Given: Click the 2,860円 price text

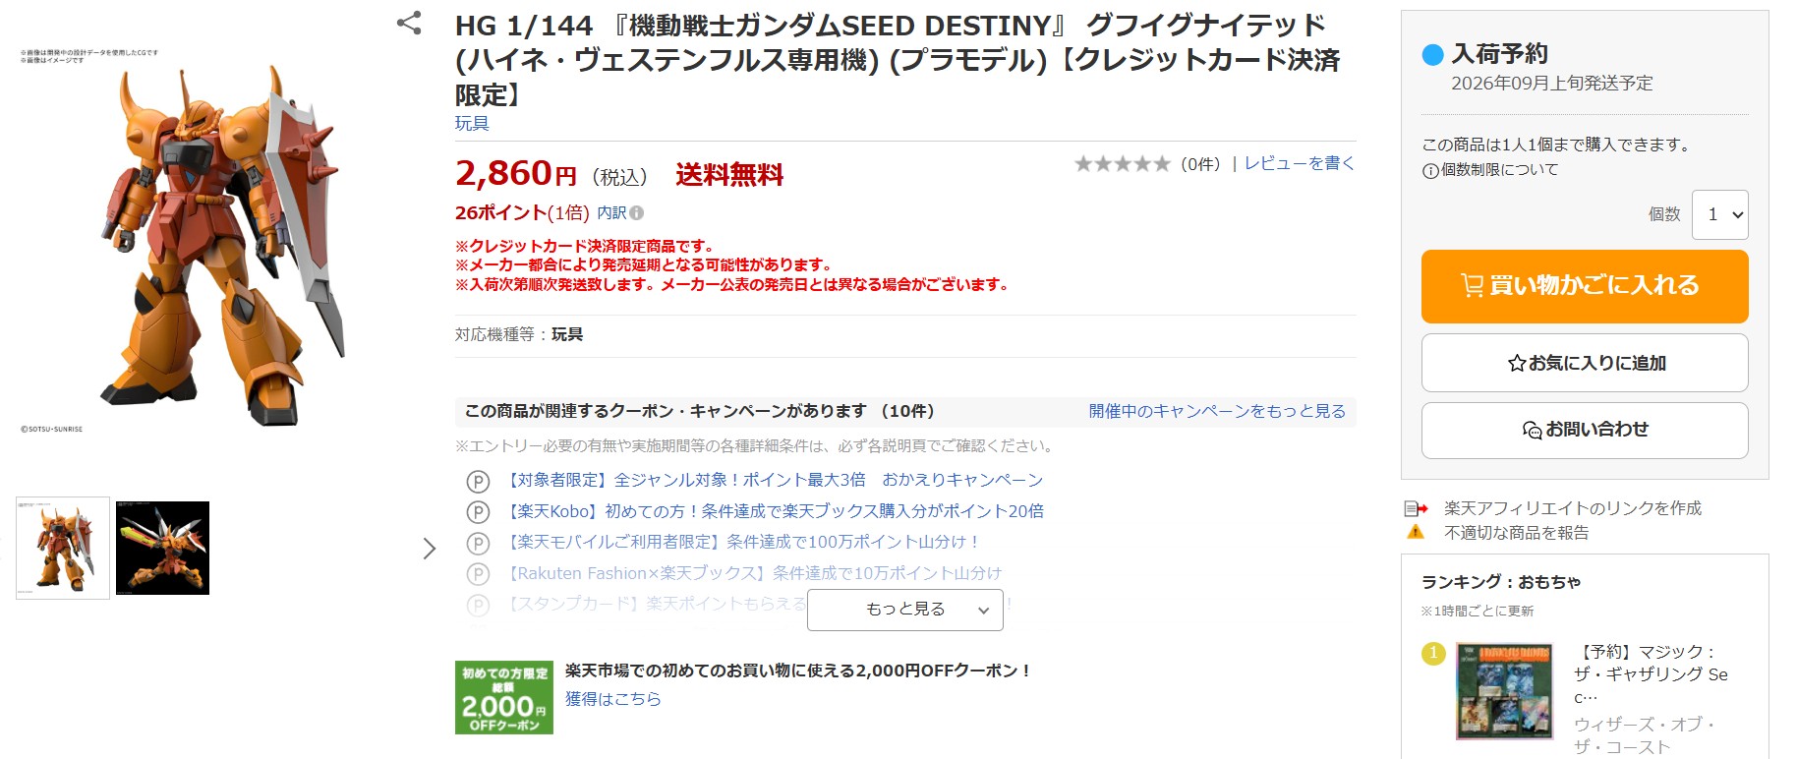Looking at the screenshot, I should pyautogui.click(x=516, y=174).
